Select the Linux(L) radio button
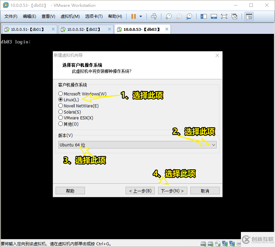275x247 pixels. (x=60, y=100)
